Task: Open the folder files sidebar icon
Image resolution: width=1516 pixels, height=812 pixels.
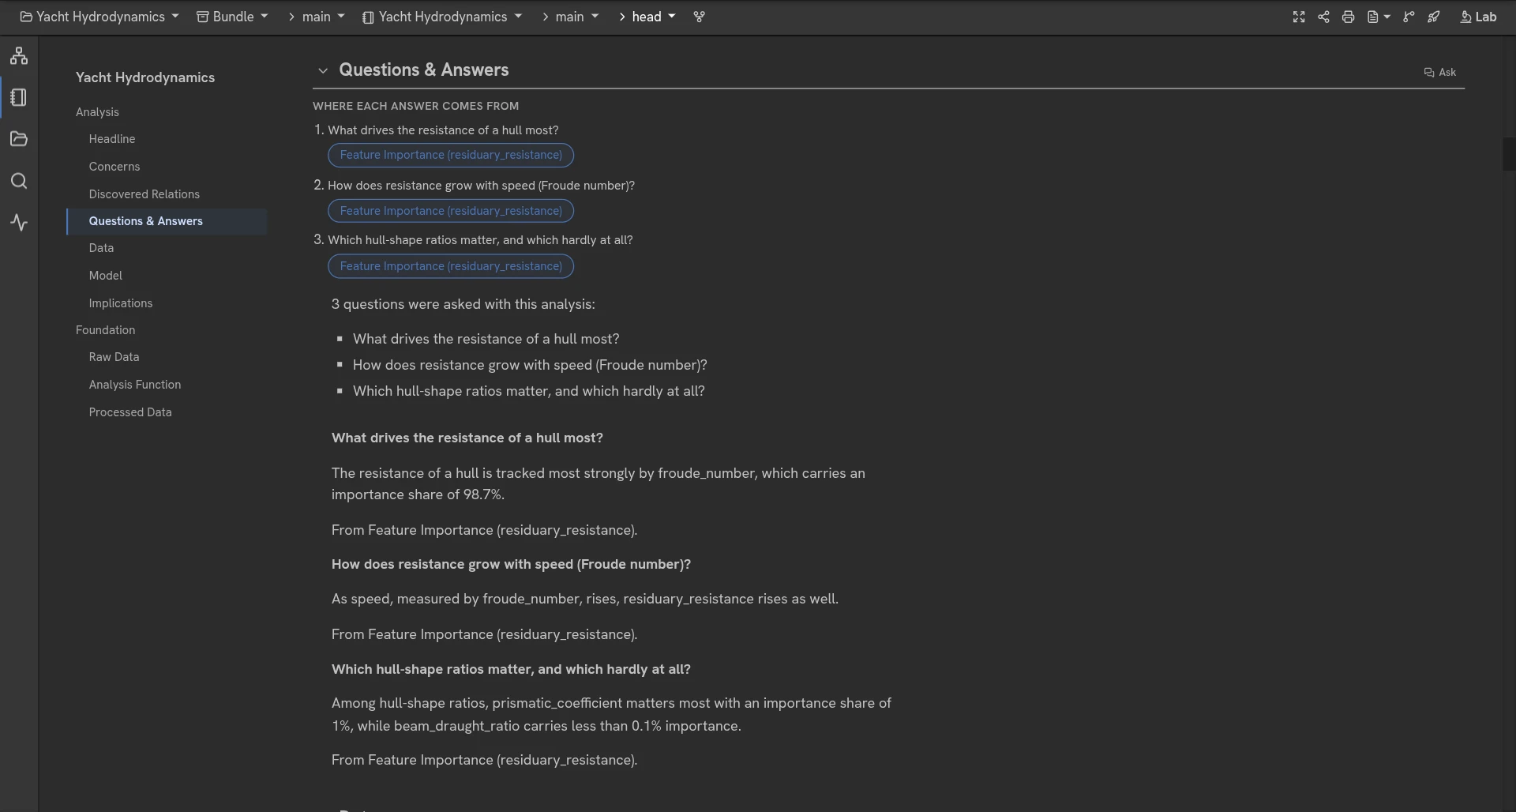Action: point(19,139)
